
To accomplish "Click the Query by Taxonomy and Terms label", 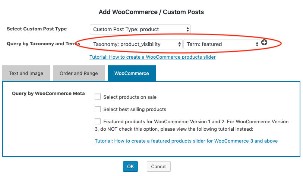I will [x=43, y=44].
